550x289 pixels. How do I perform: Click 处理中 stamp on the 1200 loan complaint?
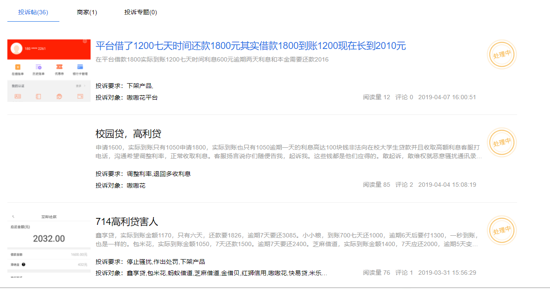click(501, 55)
